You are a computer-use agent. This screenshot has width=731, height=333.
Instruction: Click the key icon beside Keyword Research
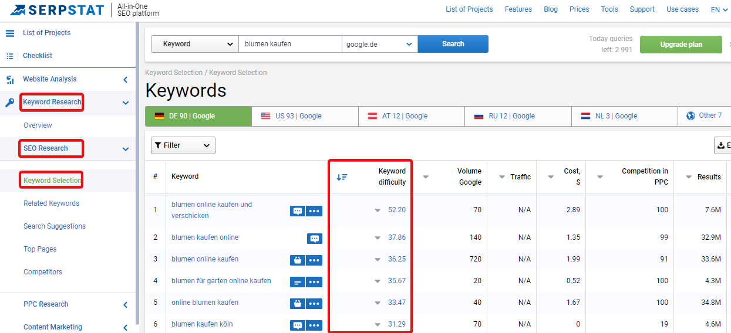pos(10,103)
